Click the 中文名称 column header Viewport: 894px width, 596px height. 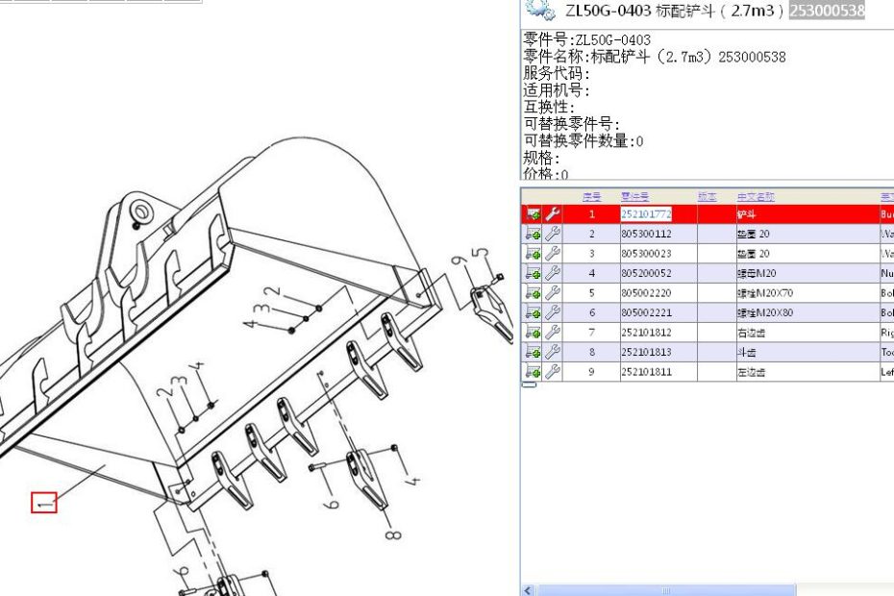pyautogui.click(x=756, y=197)
